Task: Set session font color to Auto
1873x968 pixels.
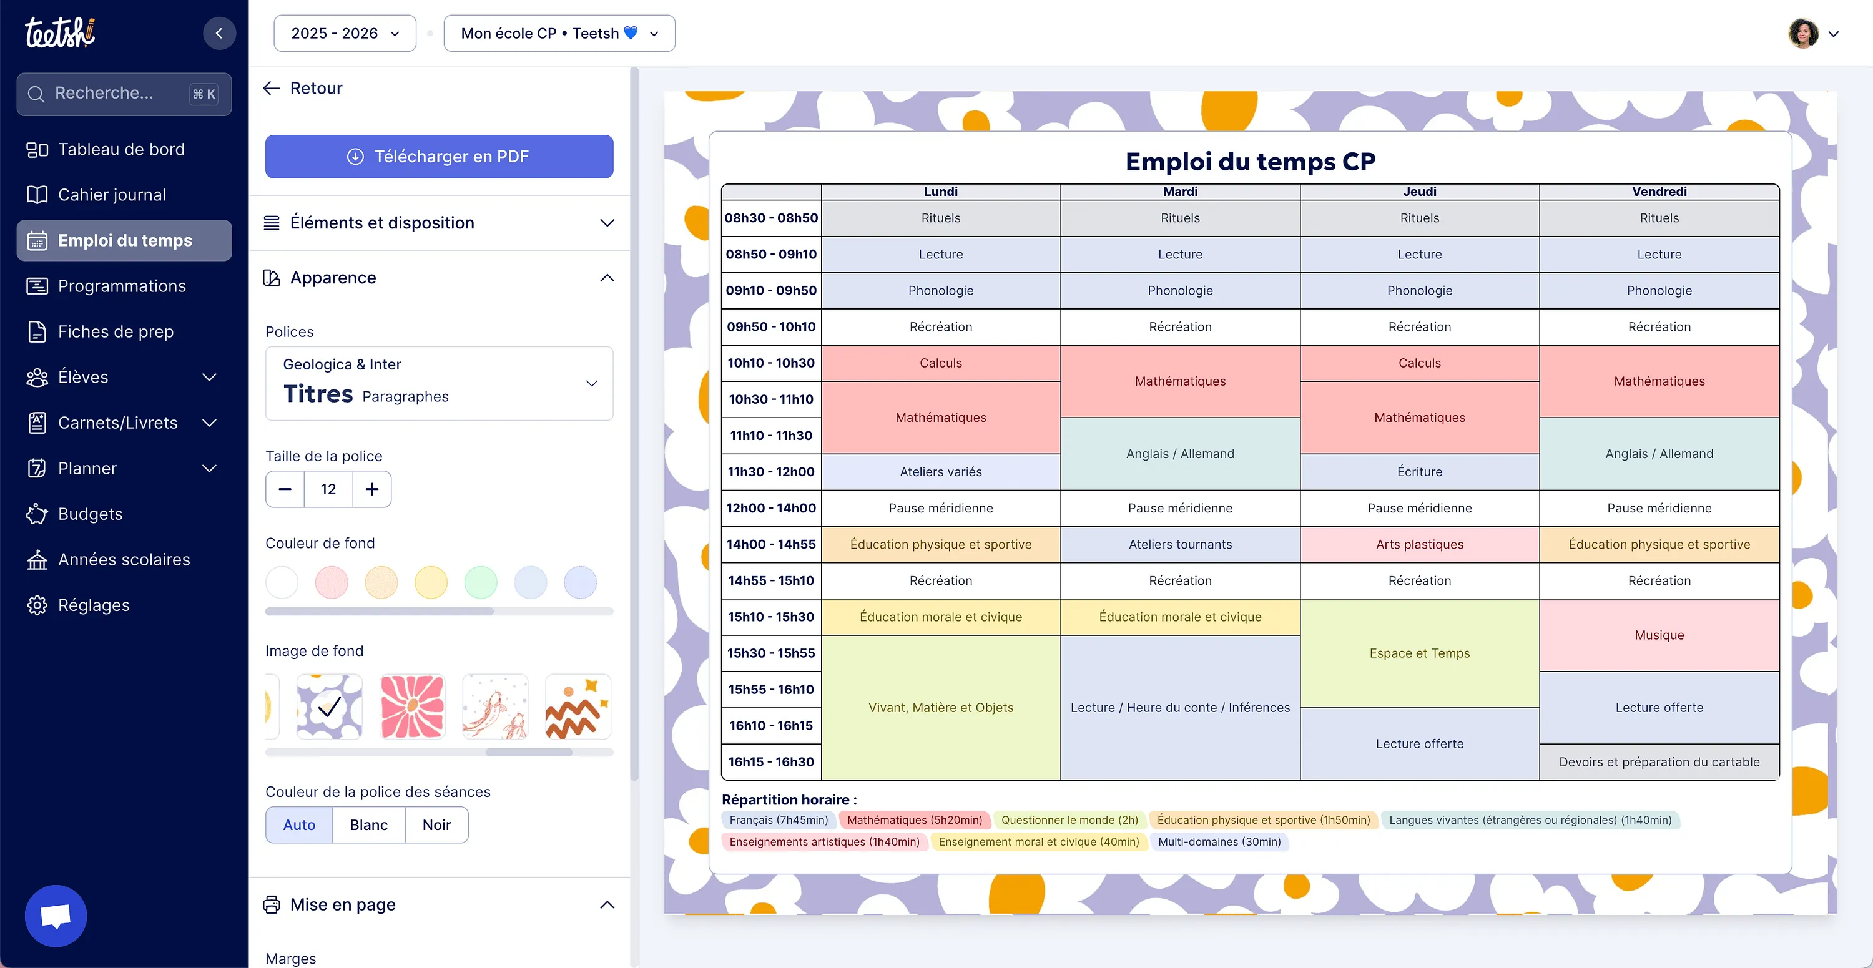Action: pyautogui.click(x=300, y=825)
